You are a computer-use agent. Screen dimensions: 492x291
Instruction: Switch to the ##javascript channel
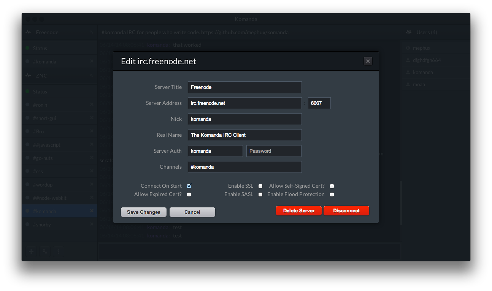pos(60,145)
